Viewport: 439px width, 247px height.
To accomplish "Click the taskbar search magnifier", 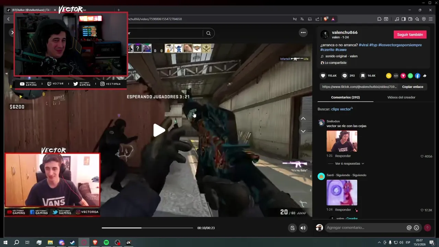I will [16, 243].
